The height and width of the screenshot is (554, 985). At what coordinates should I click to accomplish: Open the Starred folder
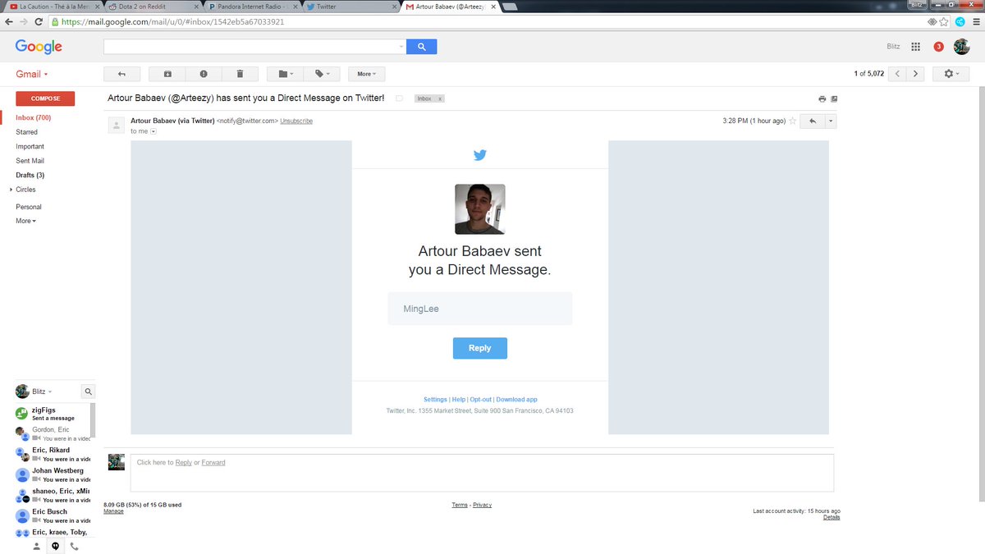[x=26, y=132]
